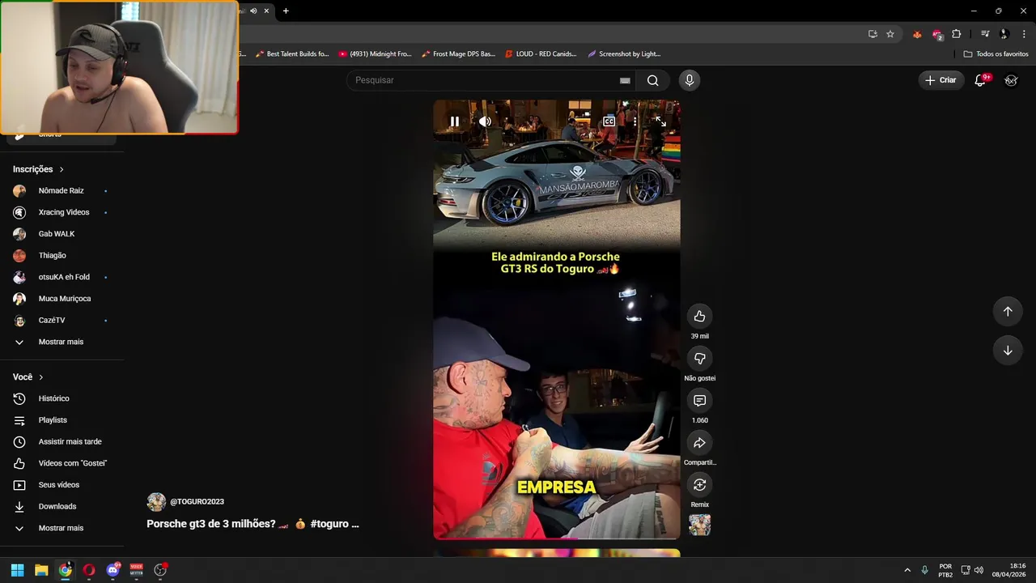Open Screenshot by Light... bookmark
The width and height of the screenshot is (1036, 583).
[624, 54]
